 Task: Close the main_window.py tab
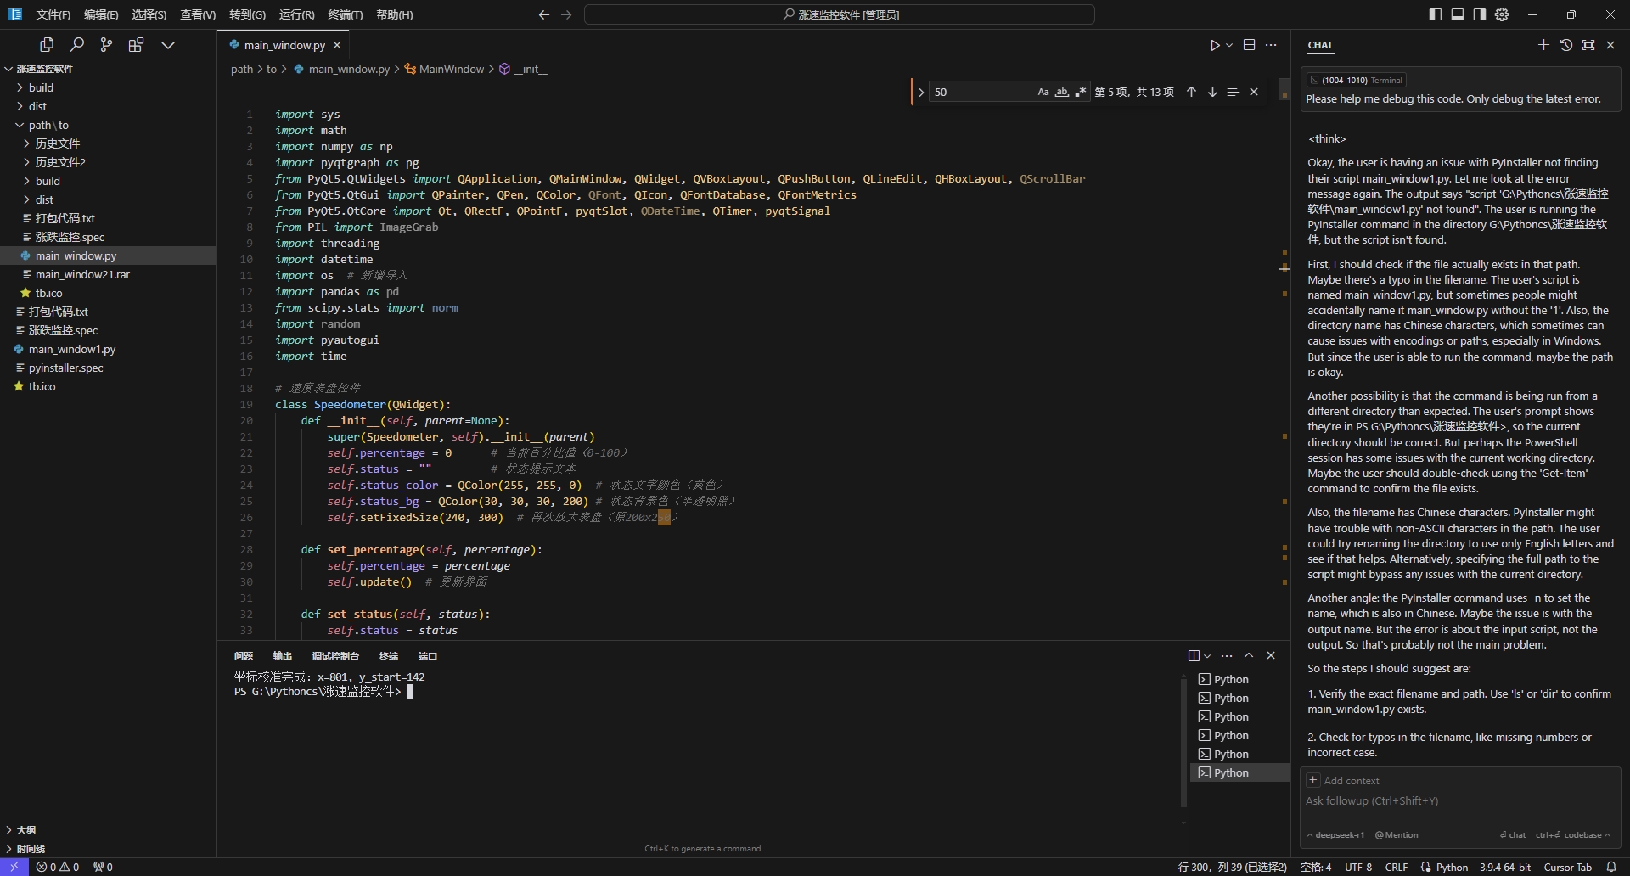[x=337, y=45]
